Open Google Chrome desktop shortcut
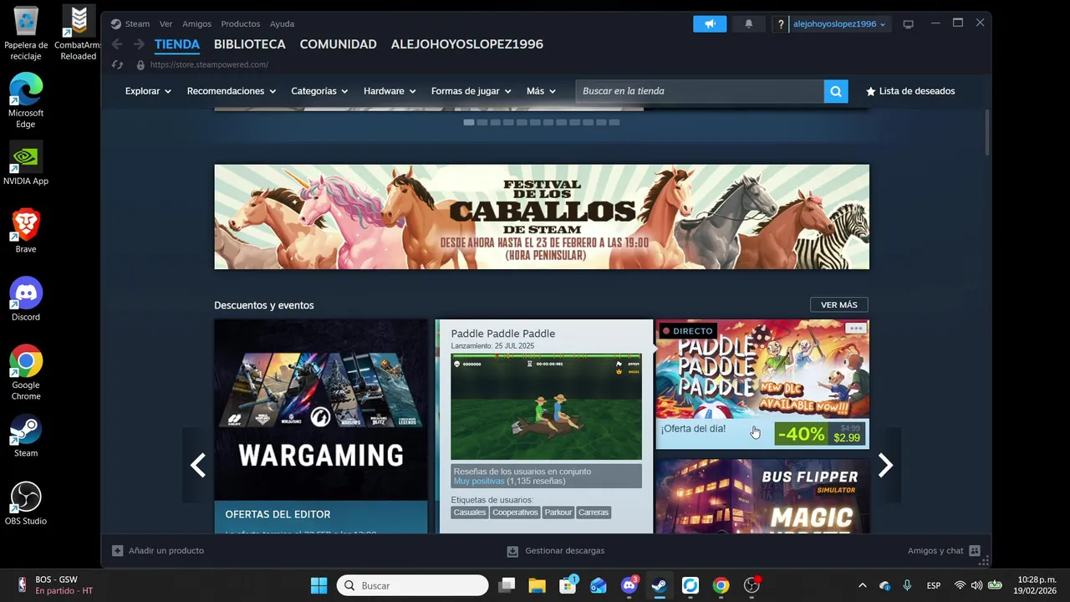The height and width of the screenshot is (602, 1070). [26, 373]
